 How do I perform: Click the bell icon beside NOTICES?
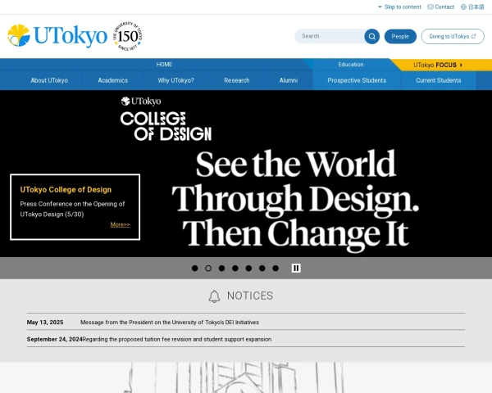pyautogui.click(x=214, y=296)
